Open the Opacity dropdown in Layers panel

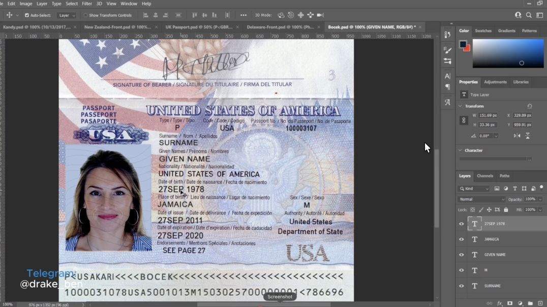539,199
